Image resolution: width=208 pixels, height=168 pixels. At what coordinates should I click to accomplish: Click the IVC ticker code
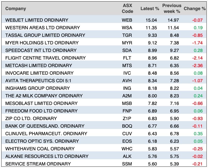(x=127, y=73)
